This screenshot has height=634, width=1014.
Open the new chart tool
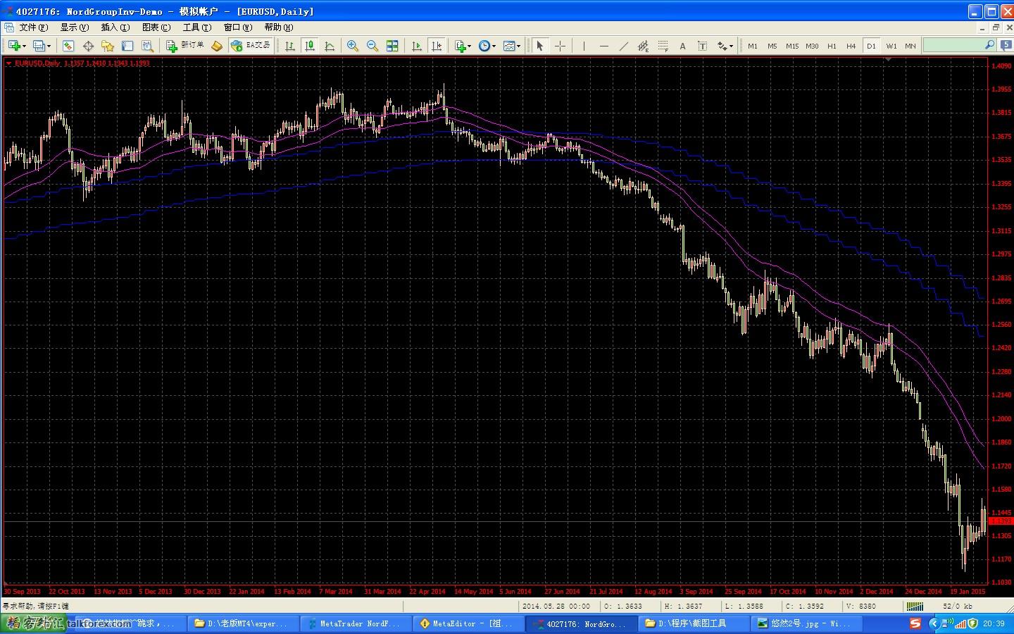tap(13, 46)
